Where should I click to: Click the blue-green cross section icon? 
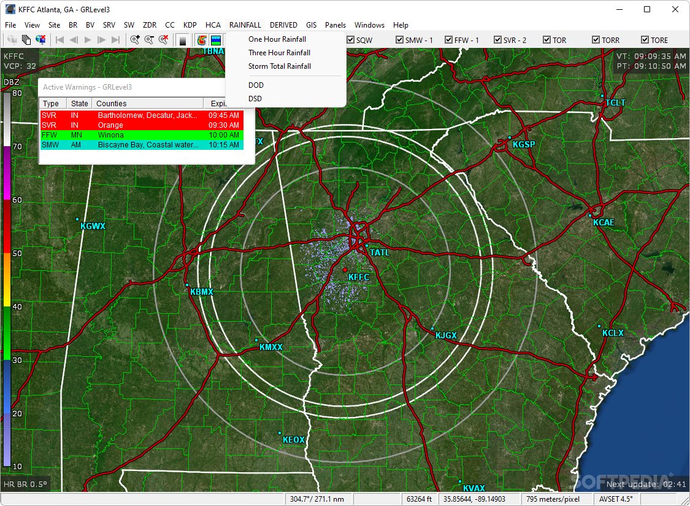(216, 40)
